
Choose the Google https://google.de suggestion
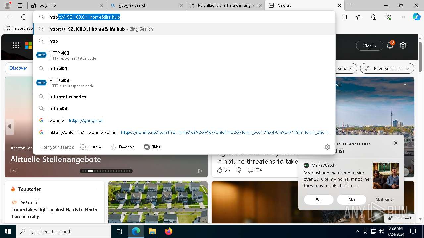(184, 120)
